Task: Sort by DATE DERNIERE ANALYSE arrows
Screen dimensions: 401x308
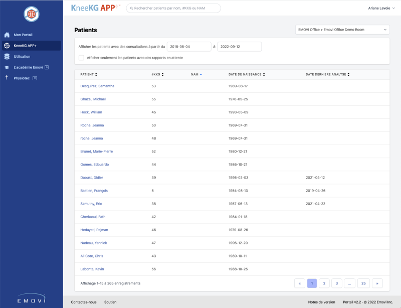Action: (348, 75)
